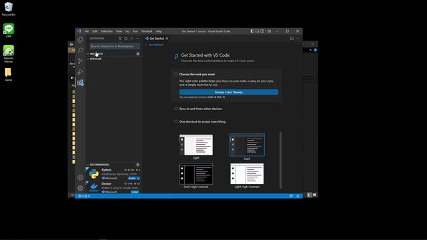
Task: Focus Search Extensions in Marketplace field
Action: (115, 46)
